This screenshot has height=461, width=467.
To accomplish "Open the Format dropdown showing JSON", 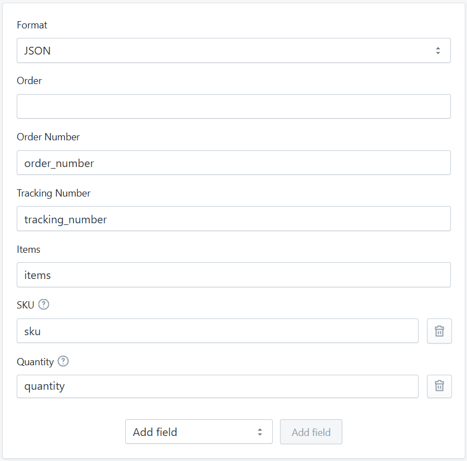I will 233,51.
